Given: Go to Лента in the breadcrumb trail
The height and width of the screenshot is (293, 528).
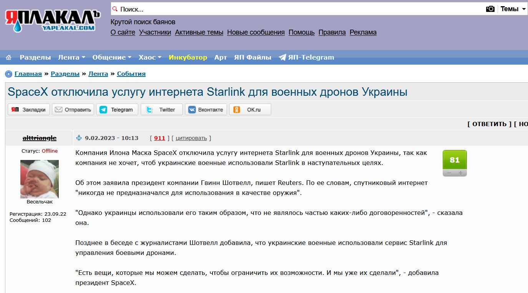Looking at the screenshot, I should 98,74.
